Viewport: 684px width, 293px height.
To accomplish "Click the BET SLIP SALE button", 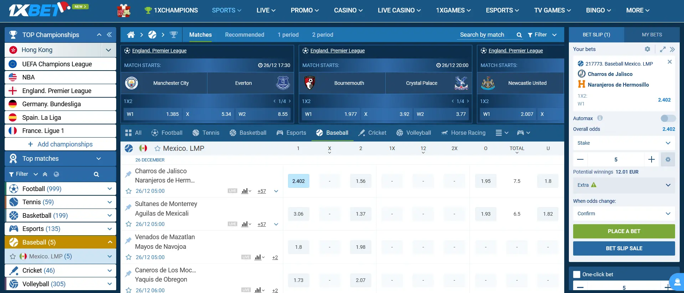I will coord(624,248).
